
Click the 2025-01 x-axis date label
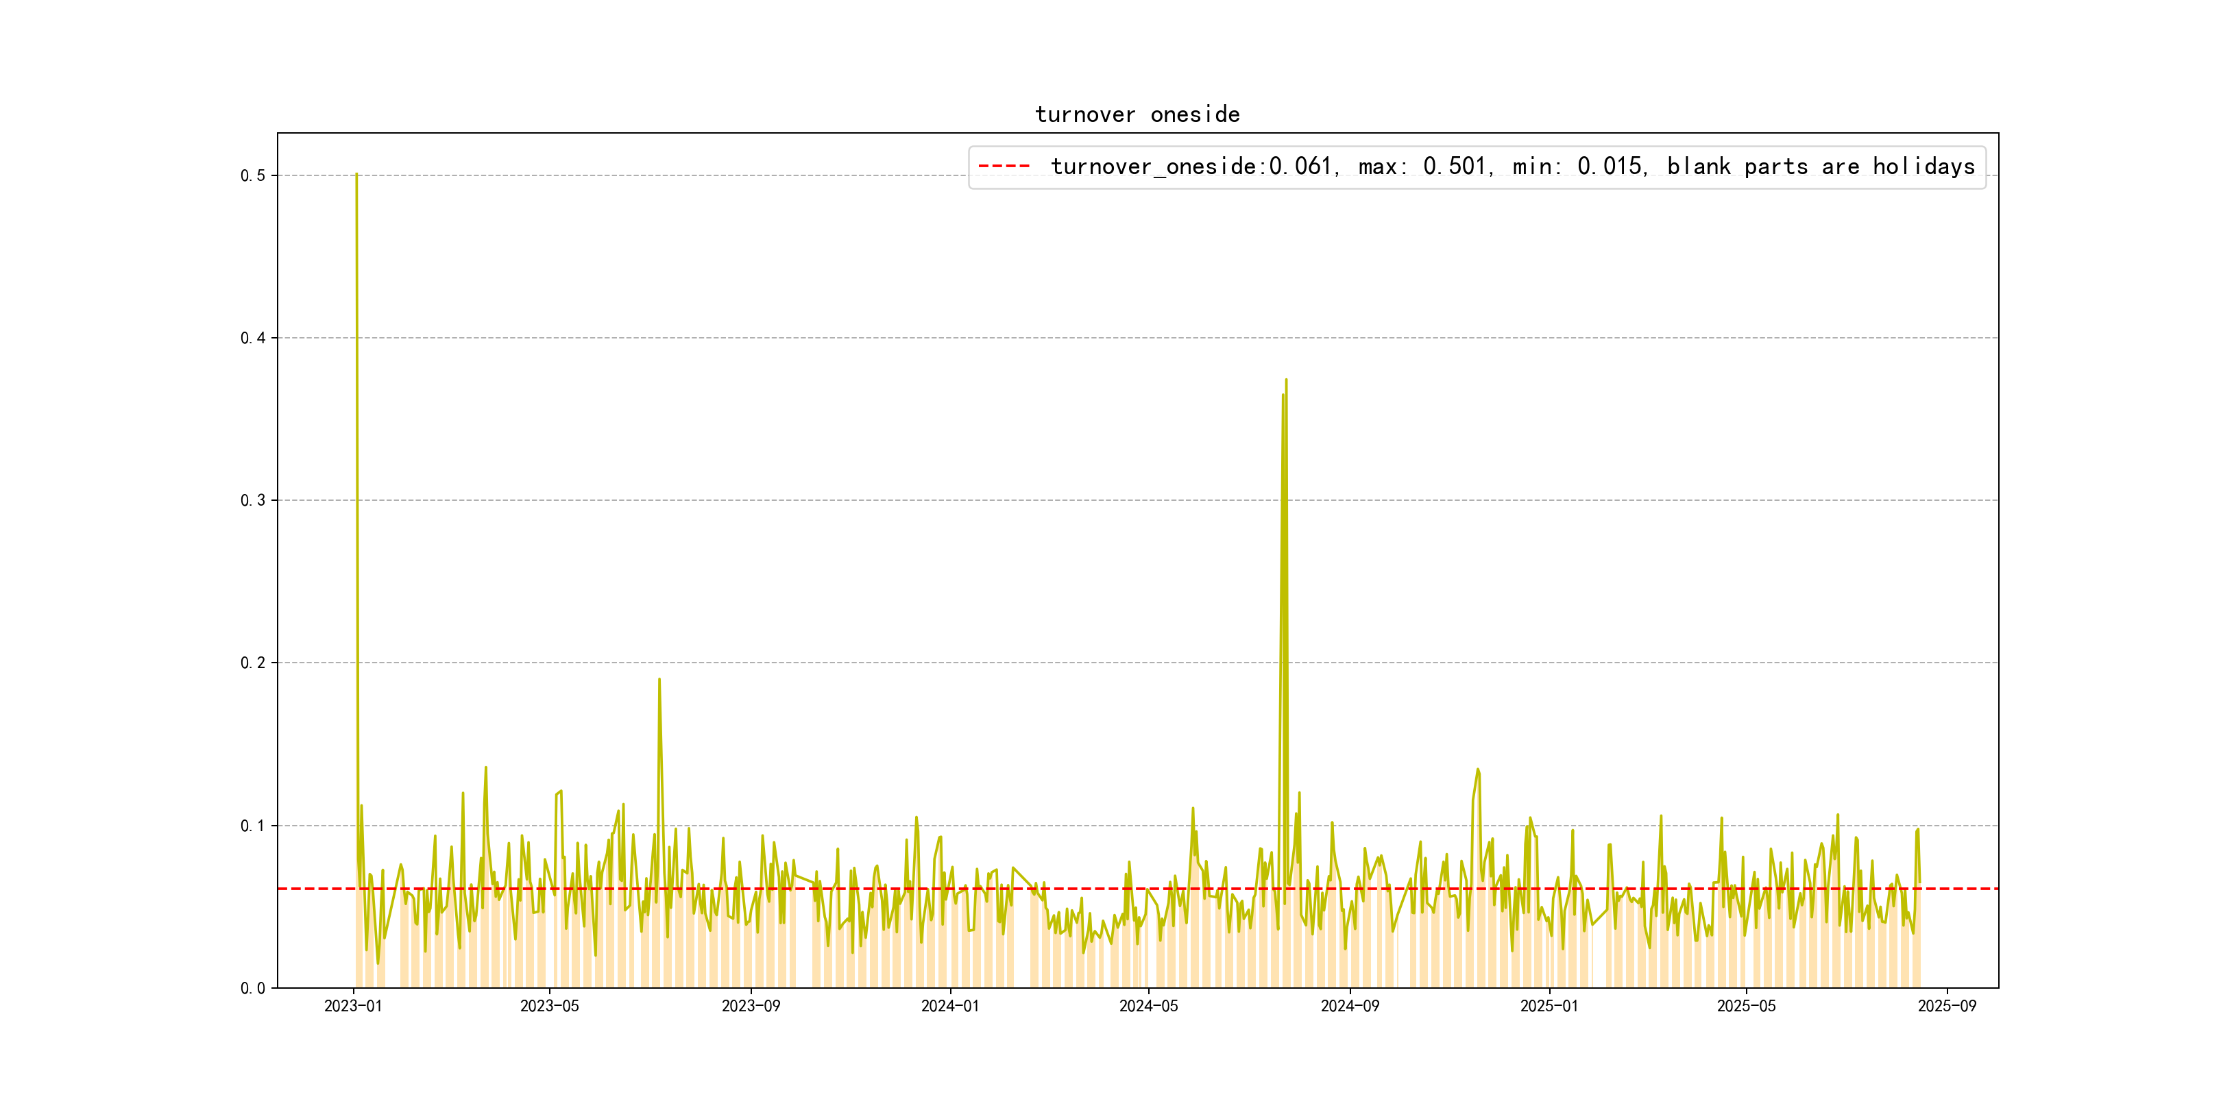pyautogui.click(x=1549, y=1007)
